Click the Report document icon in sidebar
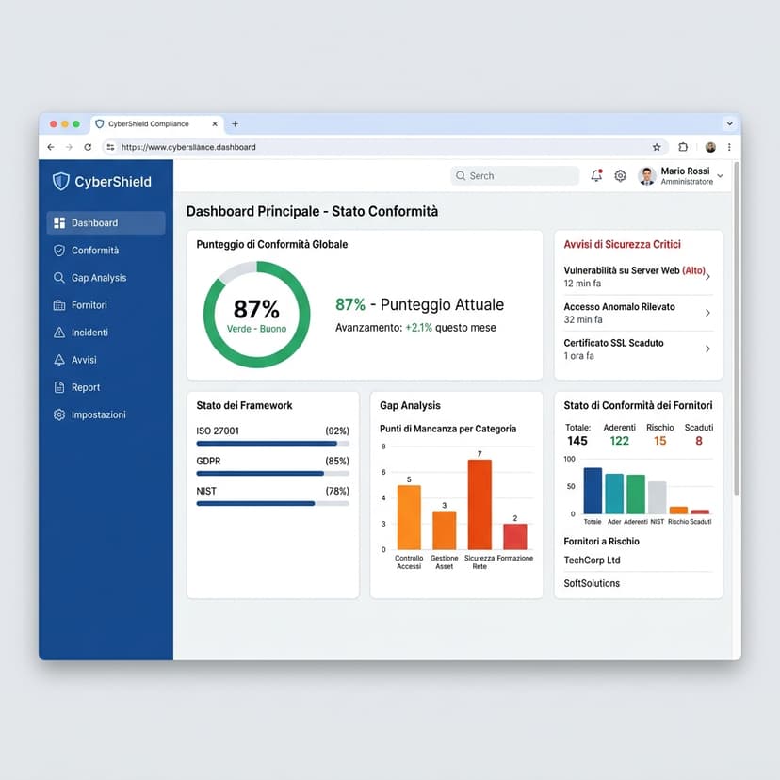This screenshot has width=780, height=780. pyautogui.click(x=59, y=387)
